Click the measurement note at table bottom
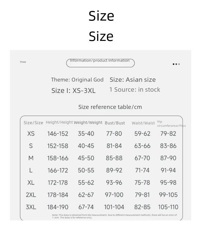The width and height of the screenshot is (201, 227). tap(114, 216)
